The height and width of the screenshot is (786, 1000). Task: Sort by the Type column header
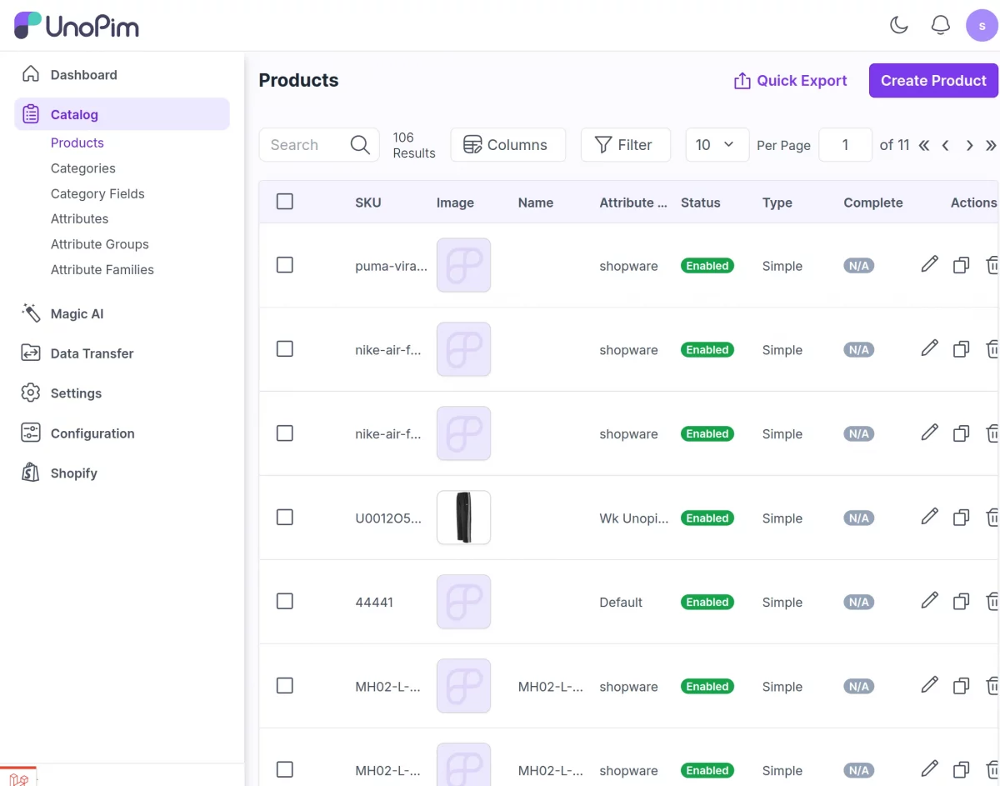click(777, 203)
